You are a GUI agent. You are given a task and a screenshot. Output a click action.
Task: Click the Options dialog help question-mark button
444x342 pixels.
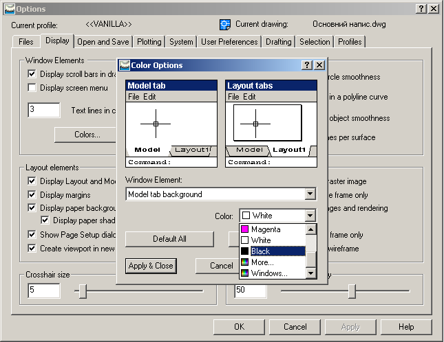point(421,9)
